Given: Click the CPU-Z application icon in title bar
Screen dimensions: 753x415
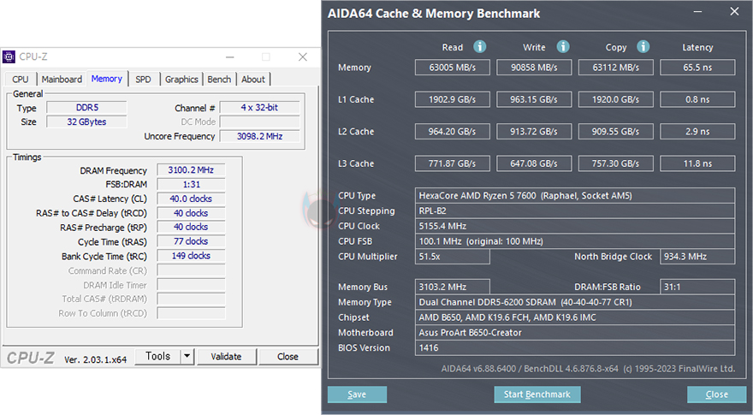Looking at the screenshot, I should point(9,56).
